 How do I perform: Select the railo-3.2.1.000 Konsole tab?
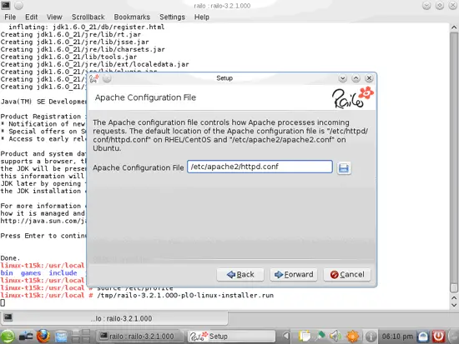coord(114,318)
